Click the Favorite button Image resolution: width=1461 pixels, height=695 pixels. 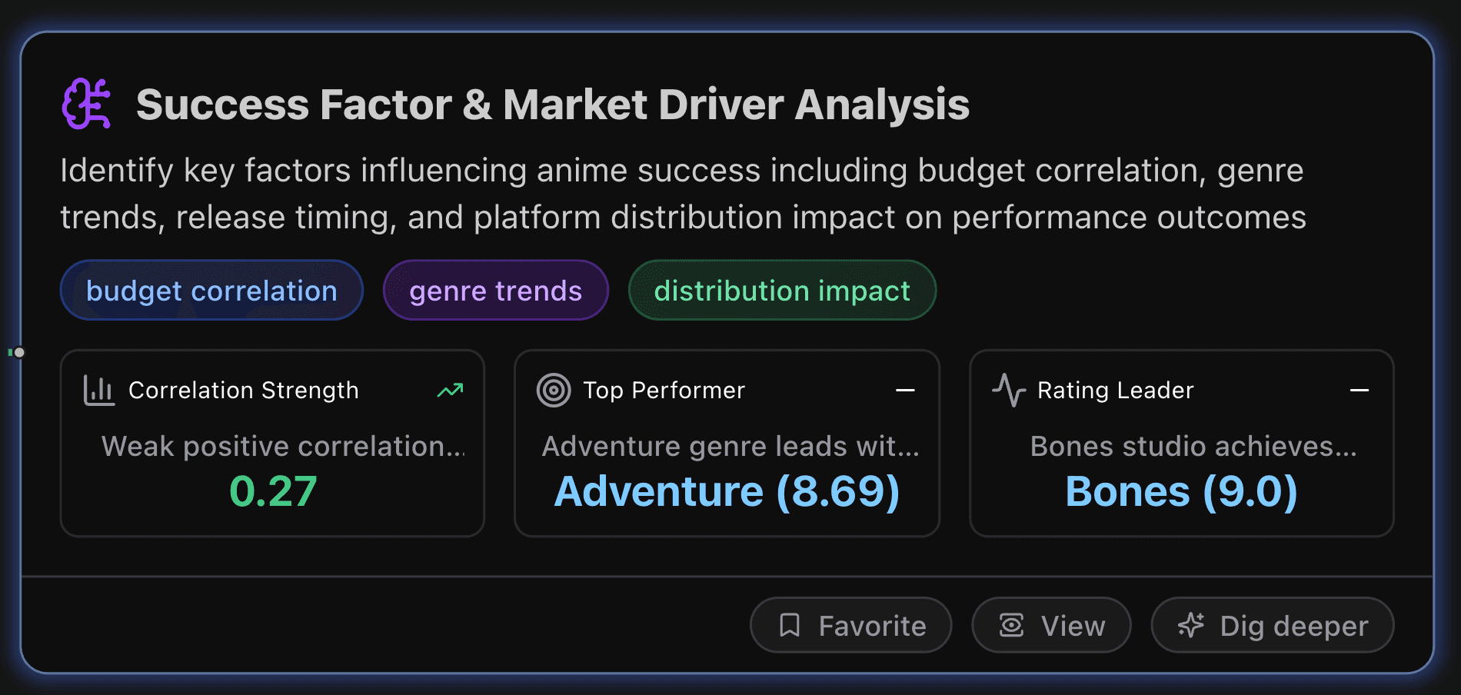[x=850, y=625]
